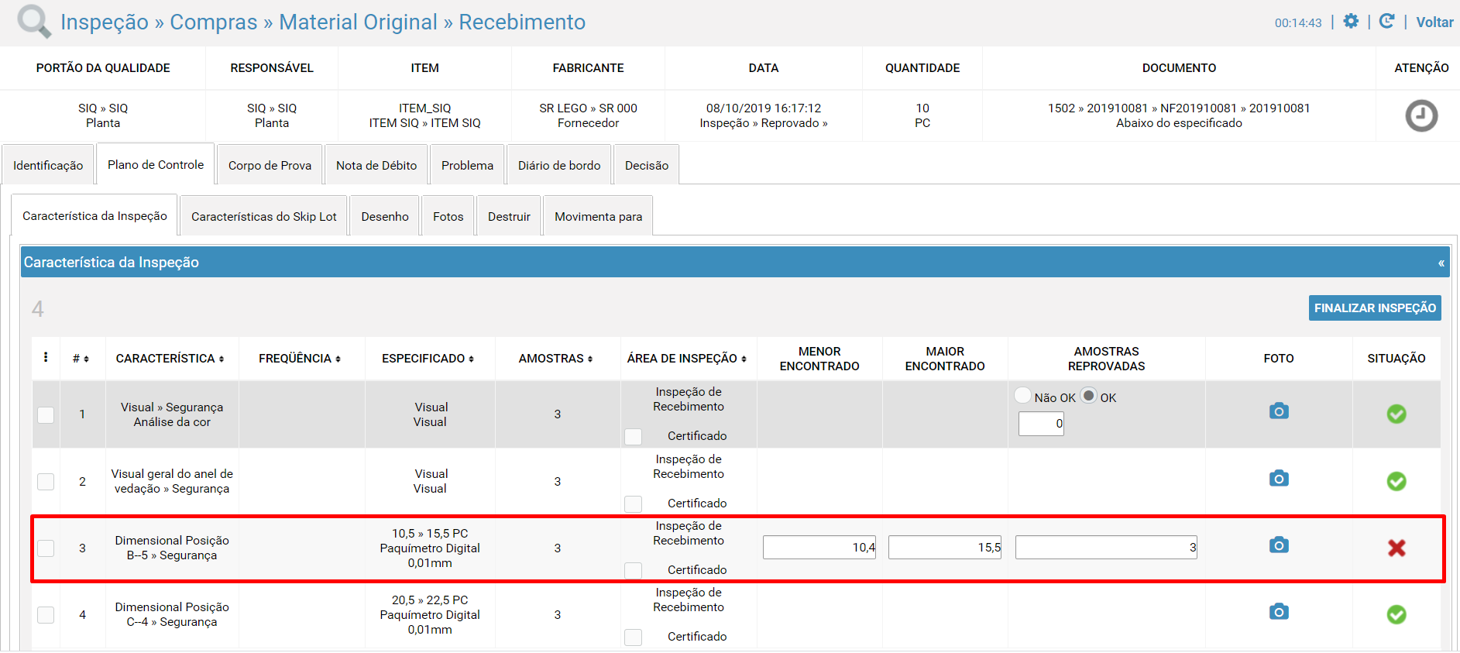
Task: Click the refresh icon in header
Action: [x=1386, y=22]
